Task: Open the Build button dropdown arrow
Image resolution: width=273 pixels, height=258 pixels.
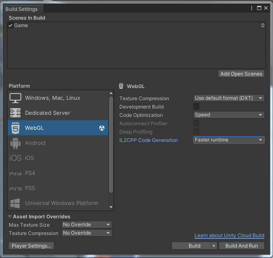Action: coord(214,246)
